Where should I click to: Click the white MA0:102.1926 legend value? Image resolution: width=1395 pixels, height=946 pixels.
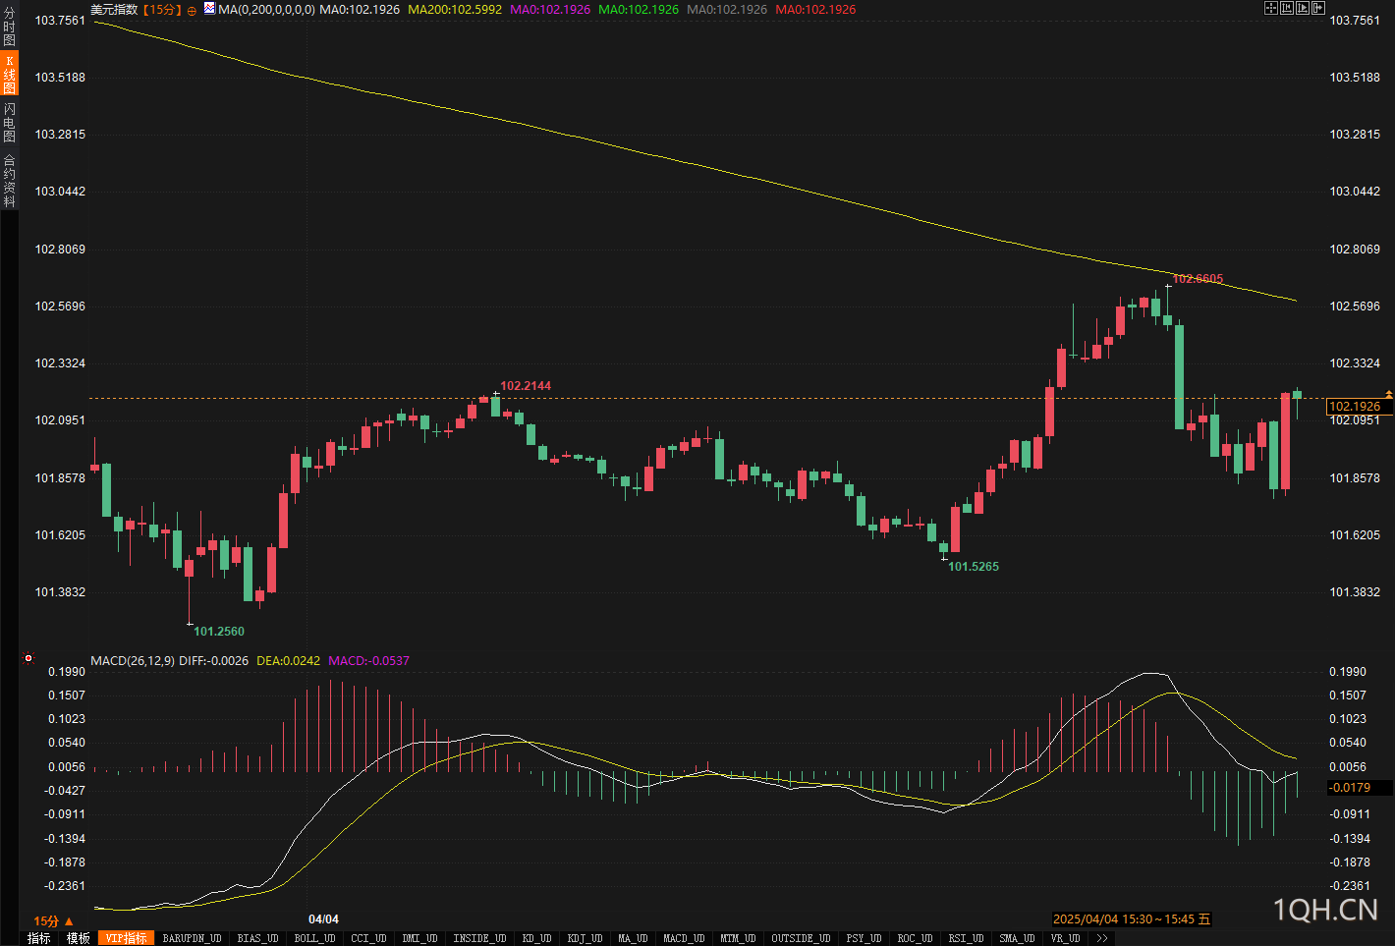pos(360,10)
